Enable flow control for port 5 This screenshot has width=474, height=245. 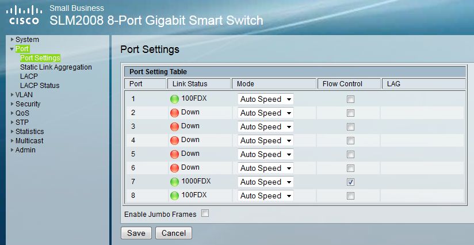pyautogui.click(x=350, y=154)
